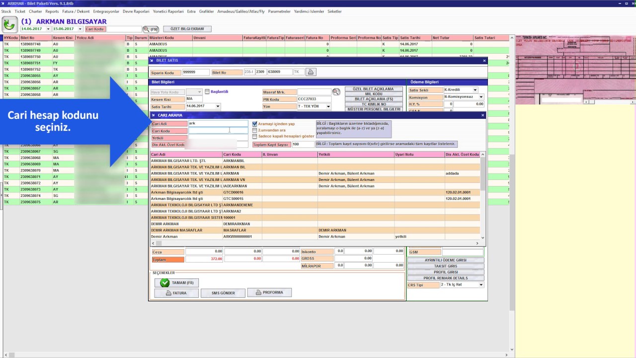The image size is (636, 358).
Task: Select ticket row 1389697748 in main list
Action: [256, 44]
